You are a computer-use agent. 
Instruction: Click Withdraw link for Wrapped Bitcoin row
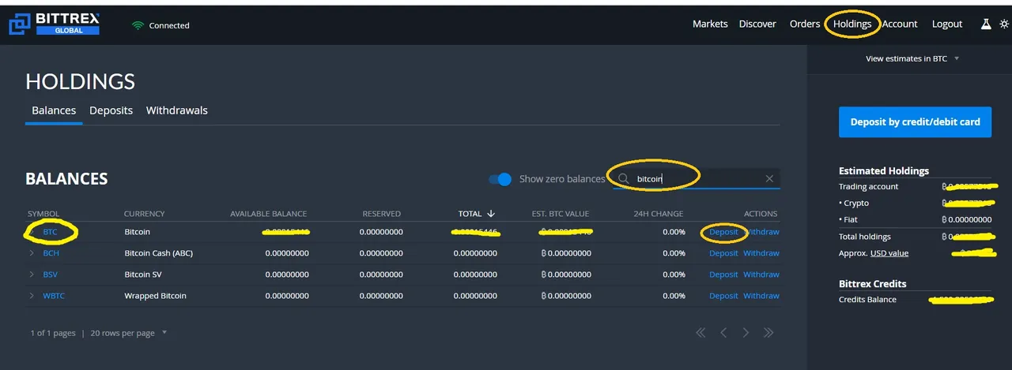tap(761, 296)
